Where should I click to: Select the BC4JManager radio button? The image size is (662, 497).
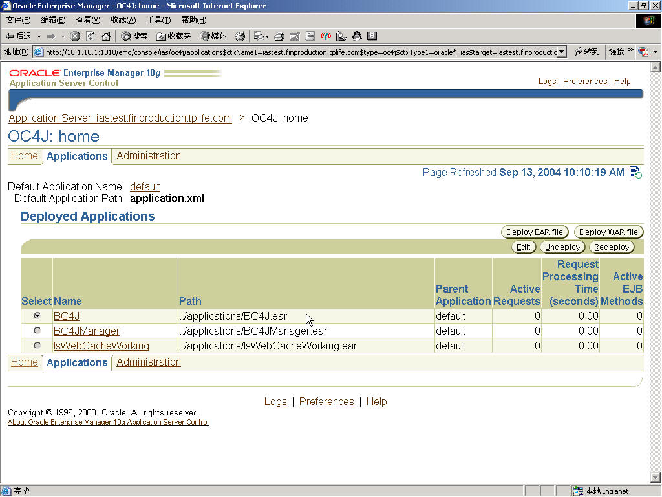point(37,331)
